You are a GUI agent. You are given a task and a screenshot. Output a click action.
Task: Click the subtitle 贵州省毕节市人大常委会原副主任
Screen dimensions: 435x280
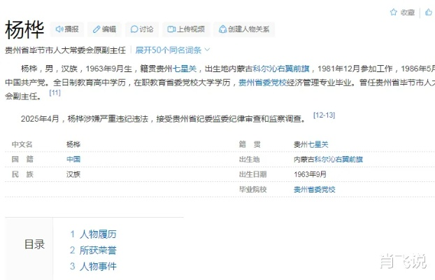click(x=65, y=50)
